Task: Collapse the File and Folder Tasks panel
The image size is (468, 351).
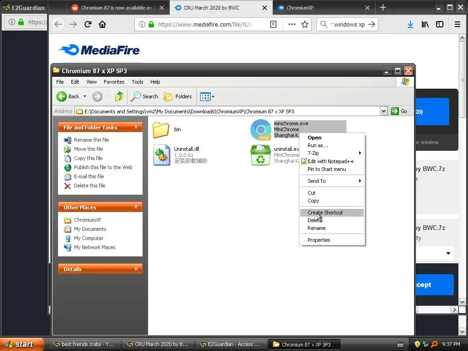Action: click(x=136, y=127)
